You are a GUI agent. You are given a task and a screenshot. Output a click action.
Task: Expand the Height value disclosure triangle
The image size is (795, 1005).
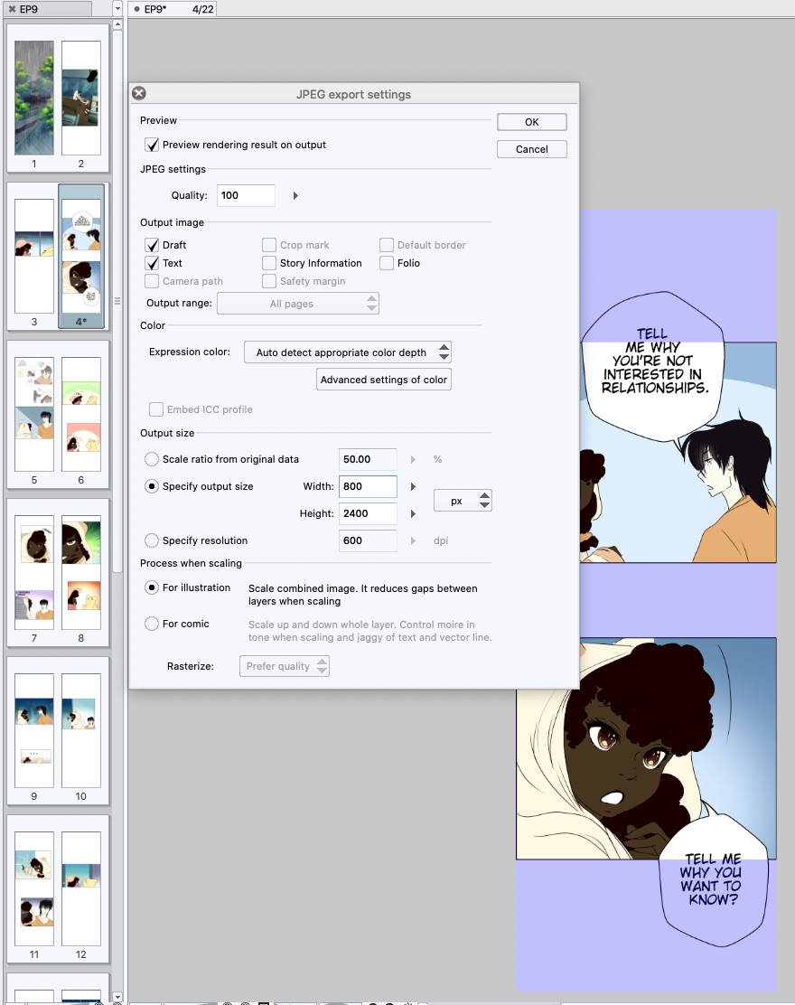click(x=413, y=513)
